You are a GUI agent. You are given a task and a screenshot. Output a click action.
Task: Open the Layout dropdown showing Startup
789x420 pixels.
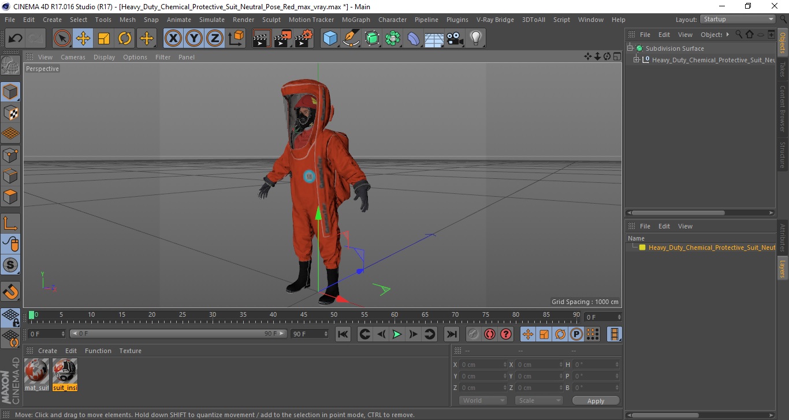tap(738, 19)
